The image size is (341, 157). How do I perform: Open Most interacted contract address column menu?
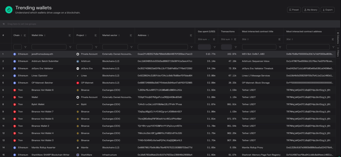tap(333, 39)
